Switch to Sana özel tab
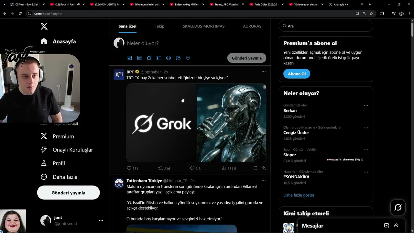 point(127,26)
